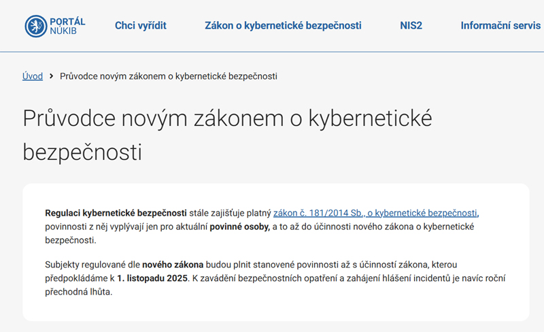Screen dimensions: 544x332
Task: Open Zákon o kybernetické bezpečnosti menu
Action: 283,26
